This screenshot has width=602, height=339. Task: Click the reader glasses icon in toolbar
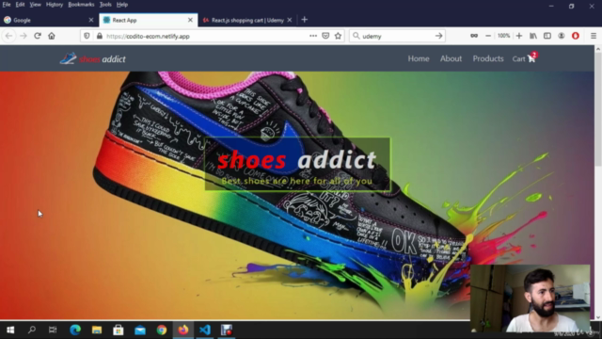click(474, 36)
